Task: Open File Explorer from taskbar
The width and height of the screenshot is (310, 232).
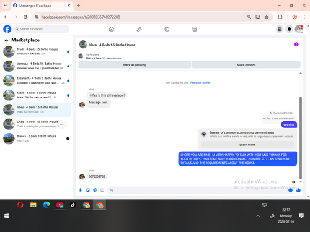Action: click(x=33, y=205)
